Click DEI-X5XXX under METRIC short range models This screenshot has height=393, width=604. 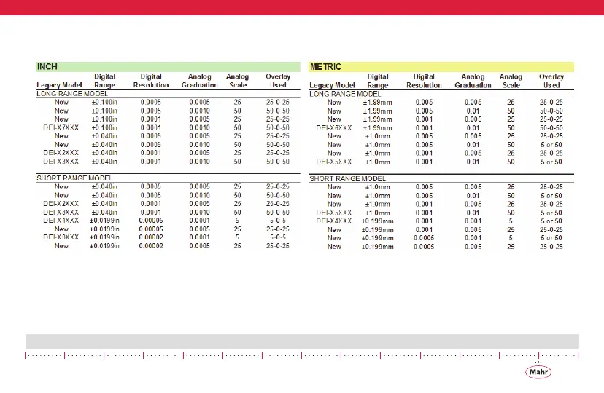[334, 213]
